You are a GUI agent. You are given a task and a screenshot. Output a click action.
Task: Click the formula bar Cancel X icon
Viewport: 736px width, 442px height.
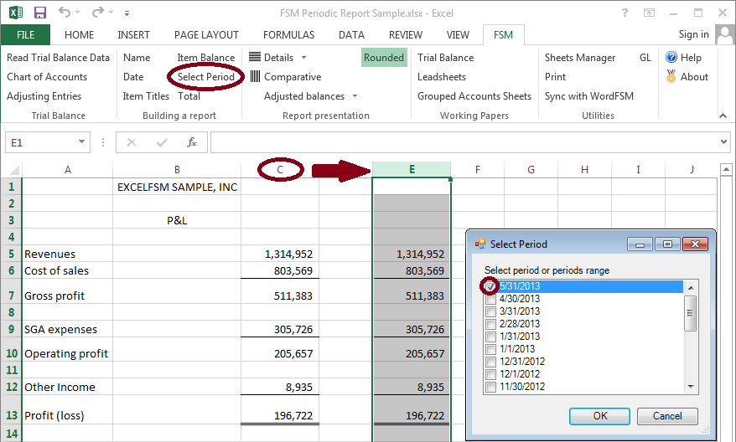[x=132, y=142]
